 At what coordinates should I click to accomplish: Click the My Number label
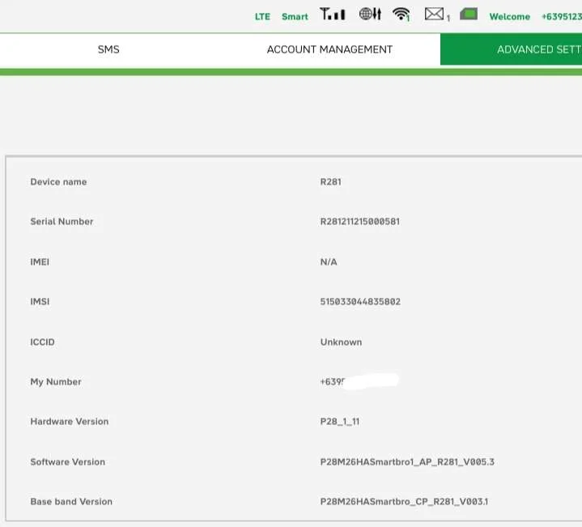[x=56, y=382]
